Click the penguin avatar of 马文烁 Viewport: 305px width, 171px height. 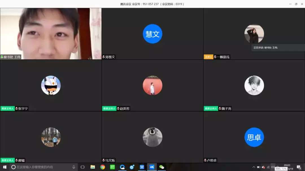coord(152,137)
